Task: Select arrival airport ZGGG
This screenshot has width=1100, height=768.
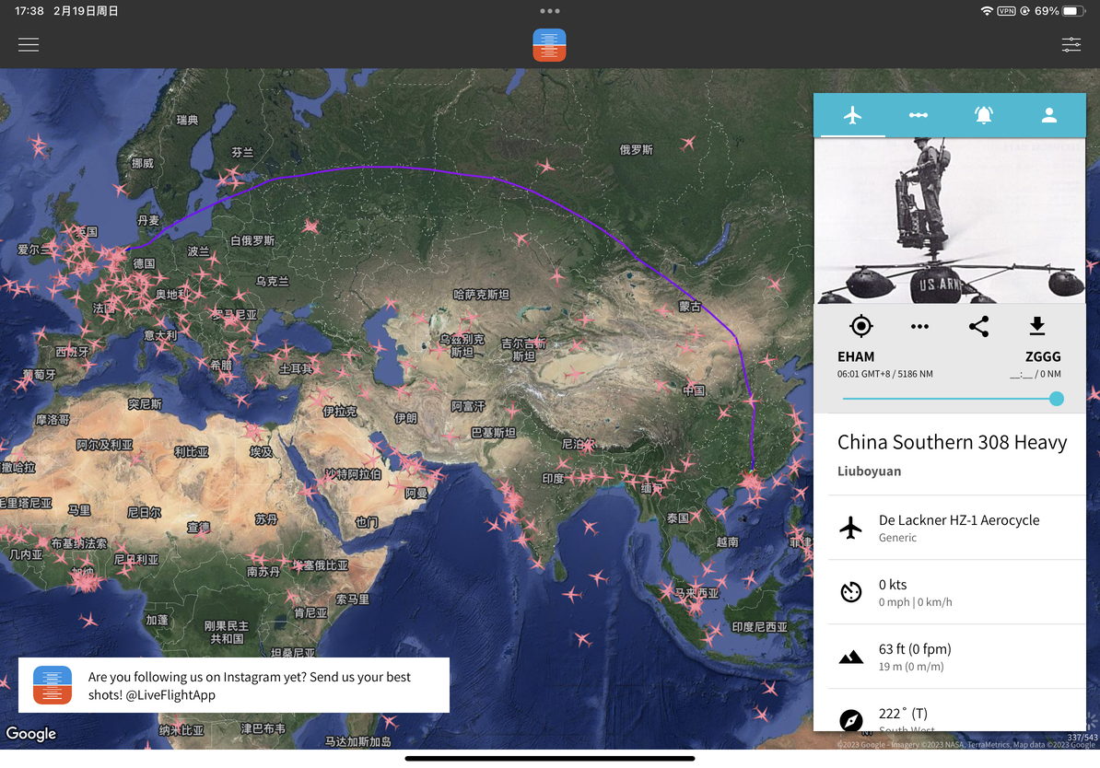Action: pyautogui.click(x=1043, y=357)
